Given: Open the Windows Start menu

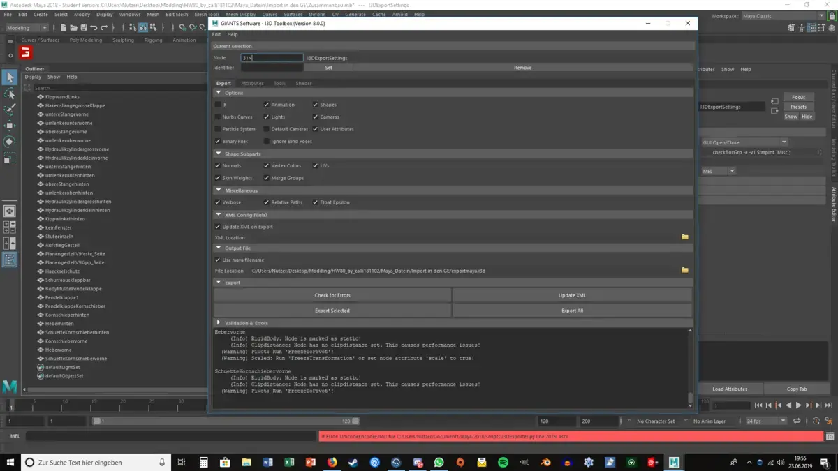Looking at the screenshot, I should pos(10,462).
